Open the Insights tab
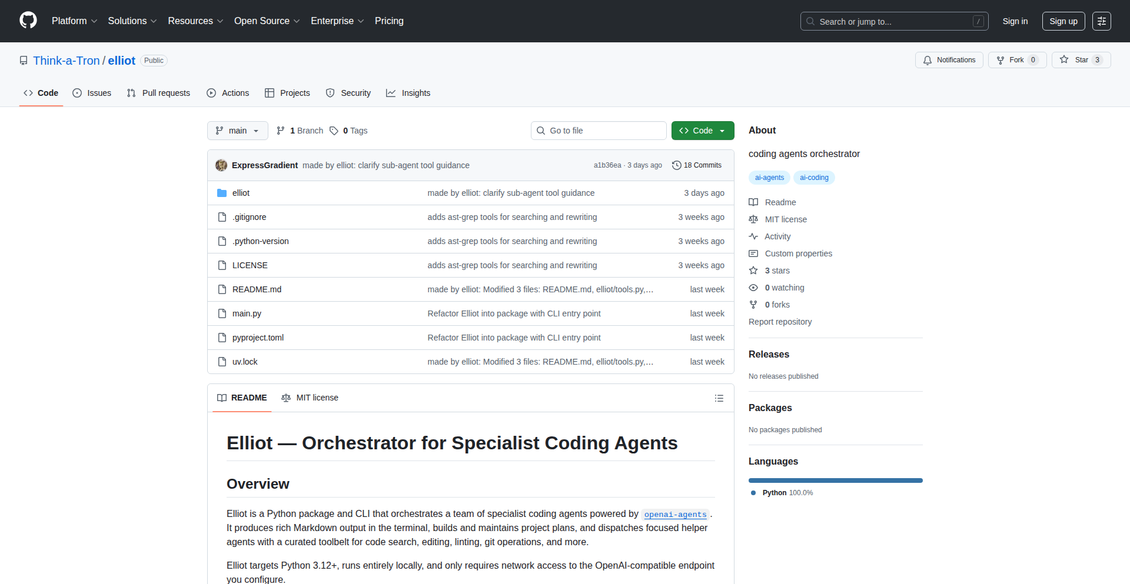The height and width of the screenshot is (584, 1130). (408, 93)
